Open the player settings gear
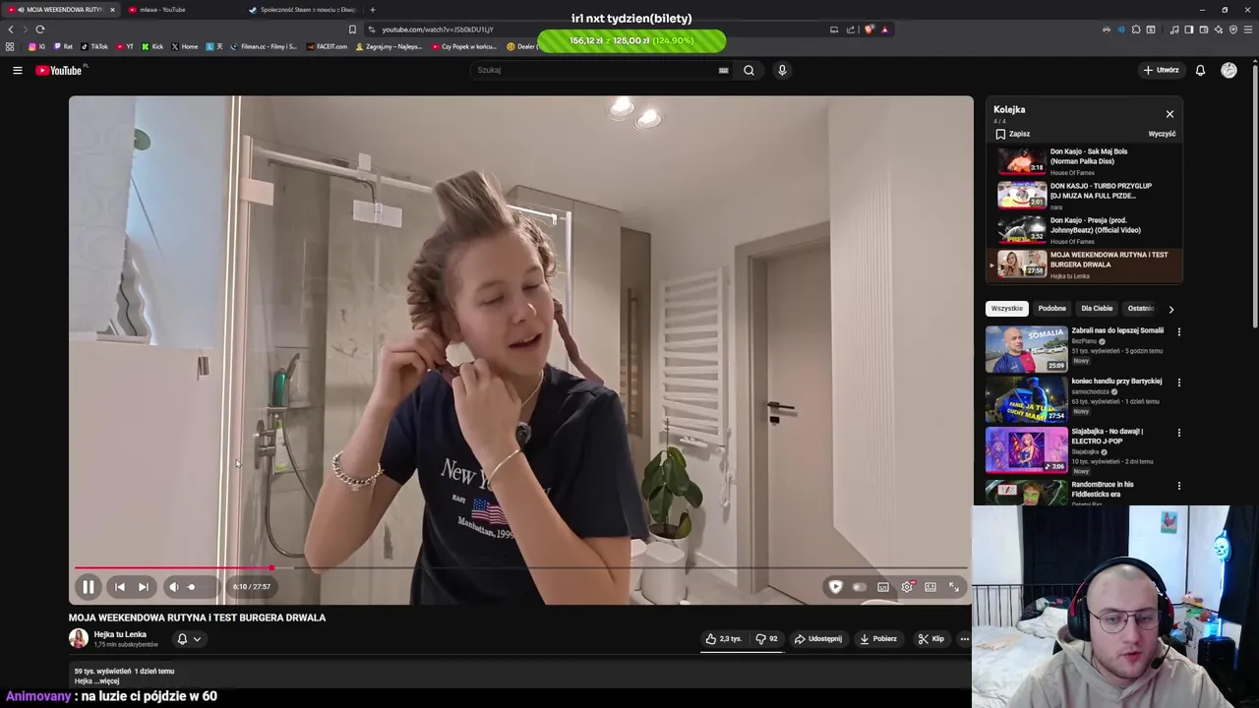This screenshot has width=1259, height=708. (x=907, y=587)
